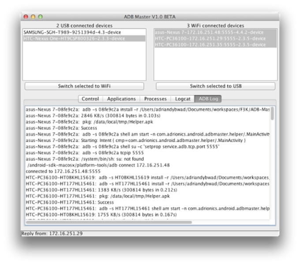Click log line with 'setprop service.adb.tcp.port 5555'
The width and height of the screenshot is (300, 265).
[x=123, y=147]
